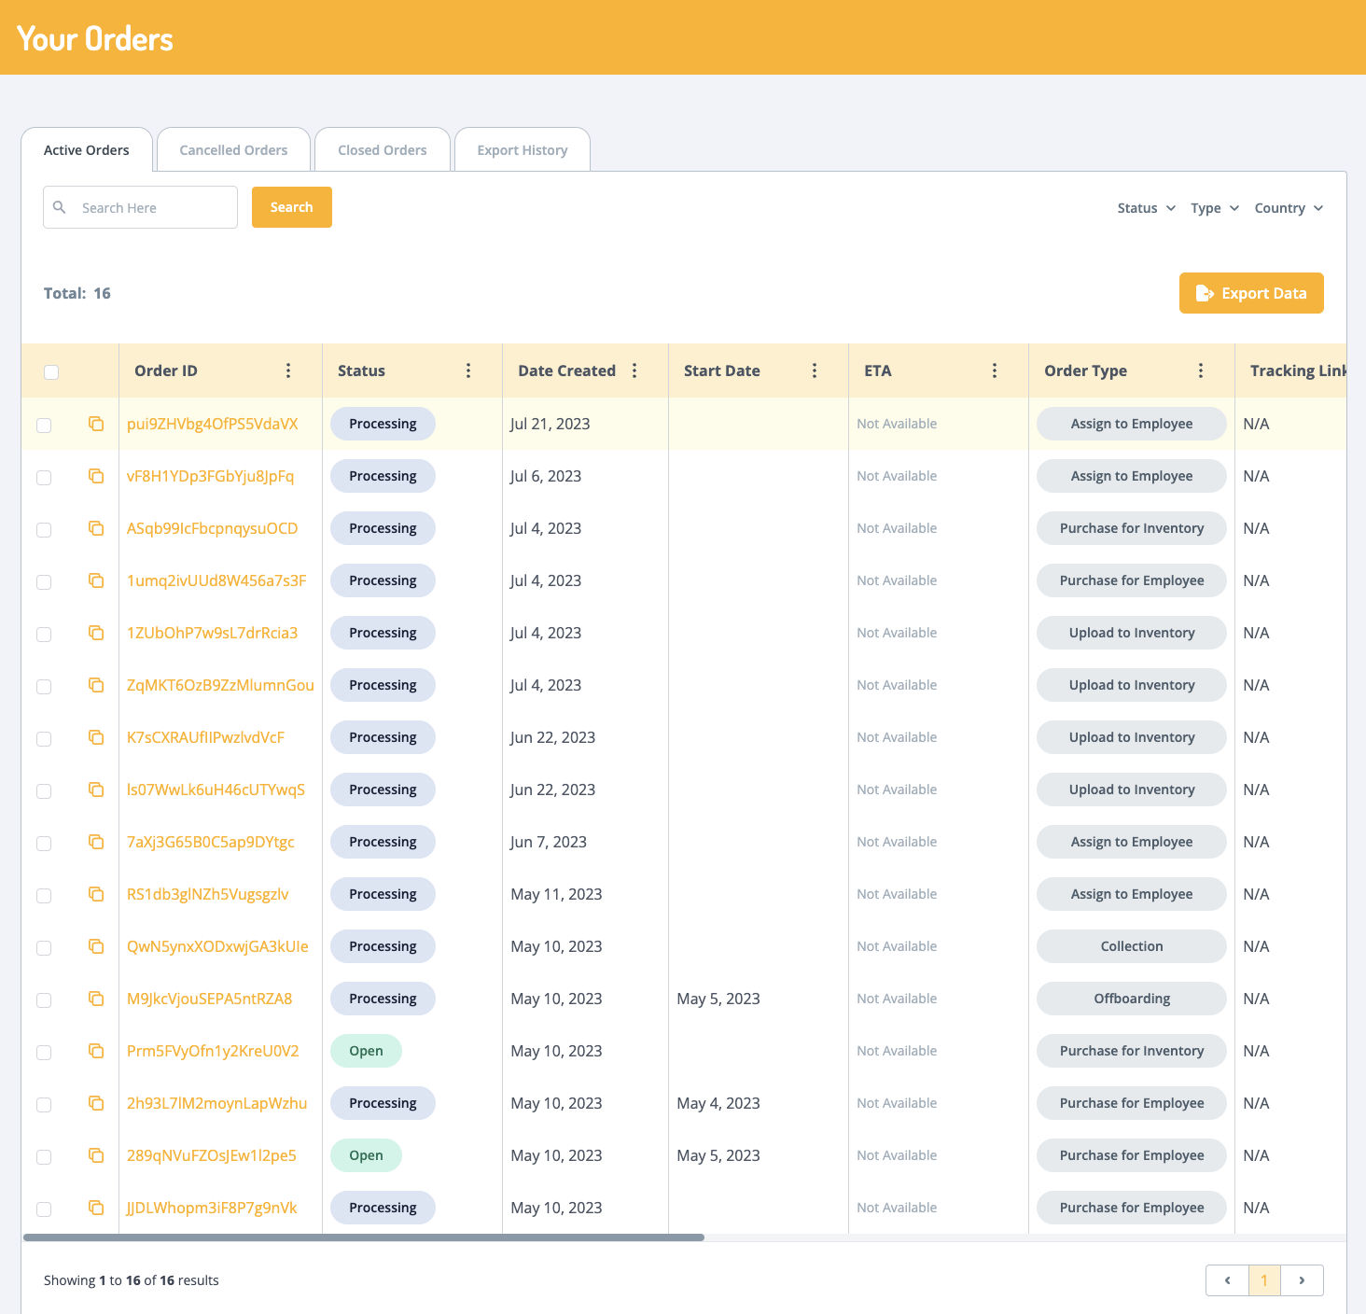This screenshot has width=1366, height=1314.
Task: Copy order ID pui9ZHVbg4OfPS5VdaVX icon
Action: (96, 424)
